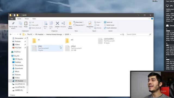Open GAMES (F:) drive

tap(18, 90)
